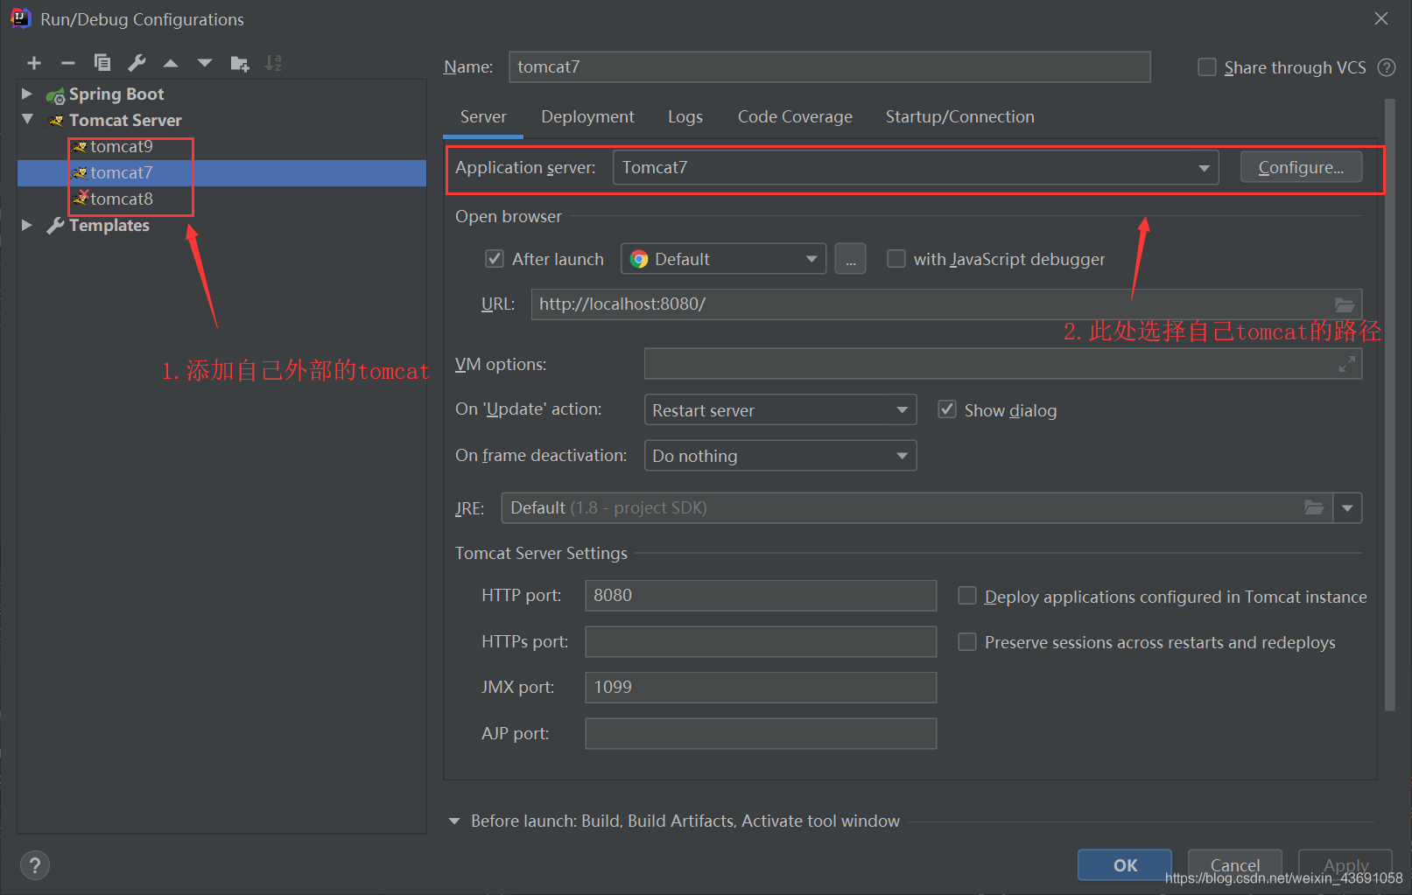Open JRE dropdown arrow
The width and height of the screenshot is (1412, 895).
tap(1347, 507)
